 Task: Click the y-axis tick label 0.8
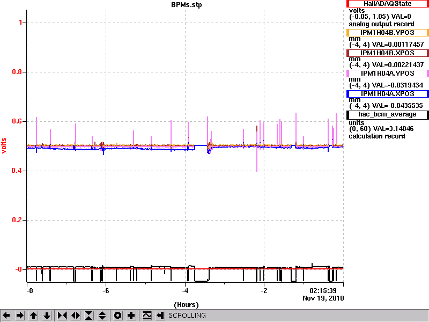click(17, 72)
